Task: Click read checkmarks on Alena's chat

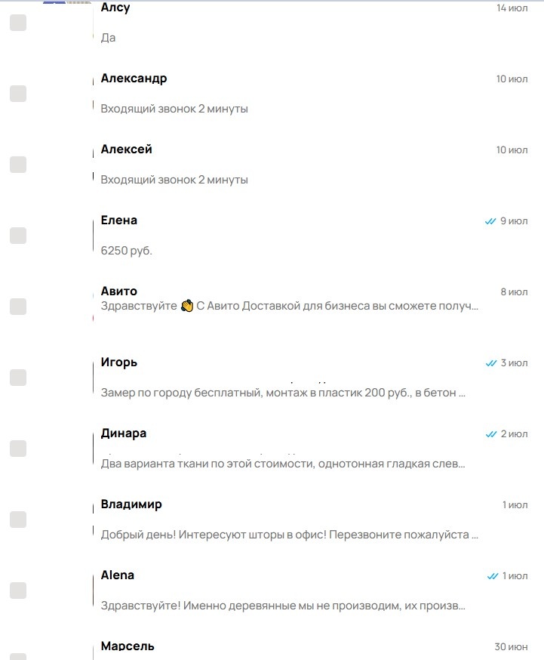Action: coord(492,576)
